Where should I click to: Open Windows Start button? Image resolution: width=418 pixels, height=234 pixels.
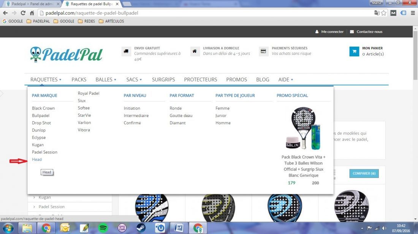pyautogui.click(x=8, y=228)
